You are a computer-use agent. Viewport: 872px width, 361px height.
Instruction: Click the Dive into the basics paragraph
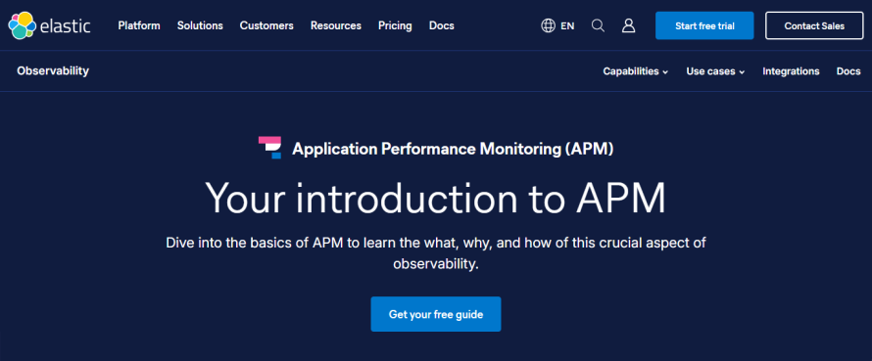[x=436, y=253]
